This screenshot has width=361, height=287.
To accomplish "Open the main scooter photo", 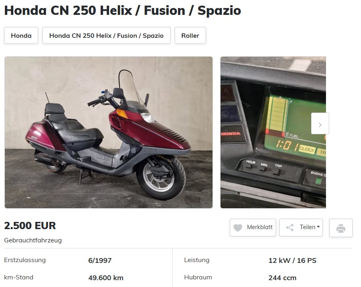I will tap(109, 133).
